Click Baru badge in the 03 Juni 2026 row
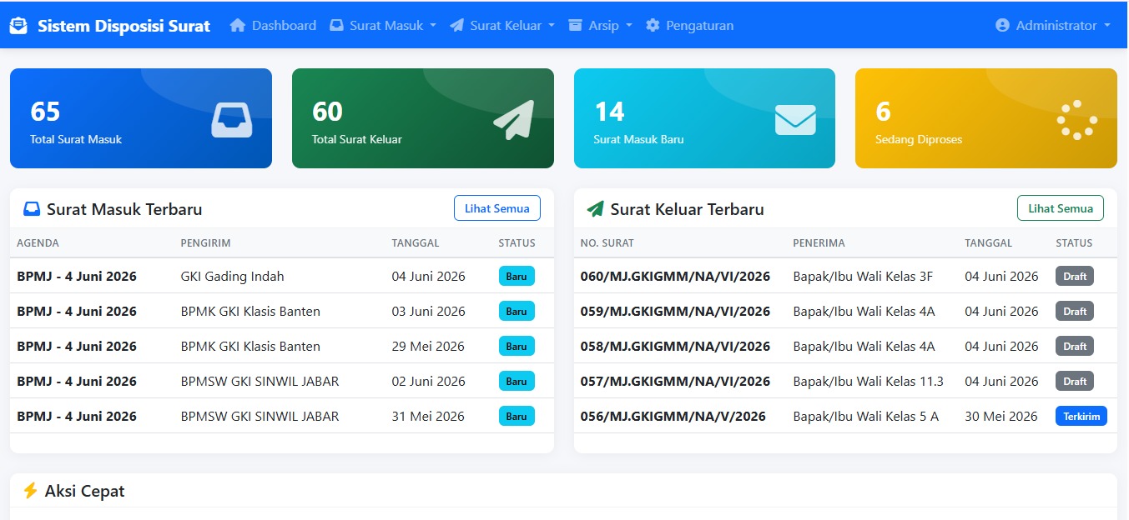1129x520 pixels. click(x=517, y=311)
